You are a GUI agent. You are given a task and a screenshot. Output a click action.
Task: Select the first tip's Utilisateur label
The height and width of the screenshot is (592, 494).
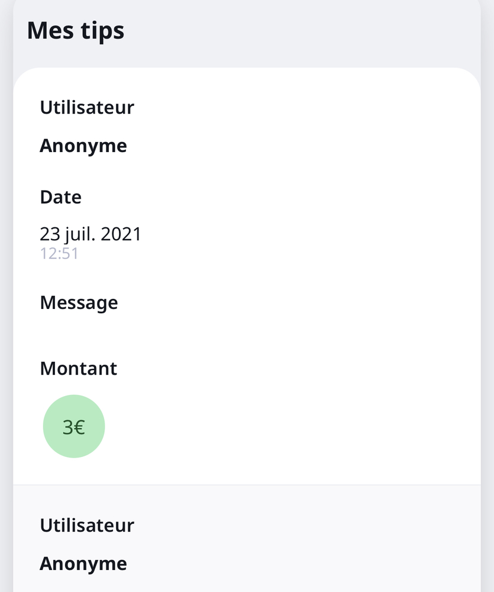click(x=87, y=108)
